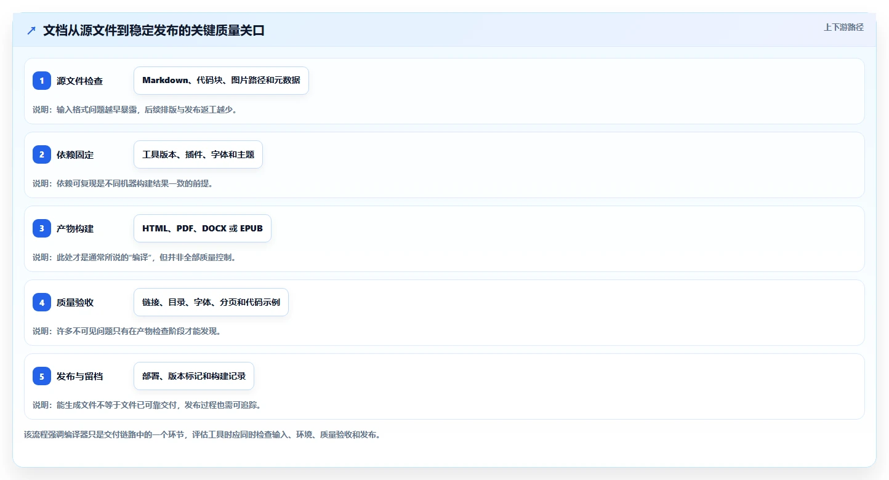Click the 质量验收 step title

[x=75, y=302]
